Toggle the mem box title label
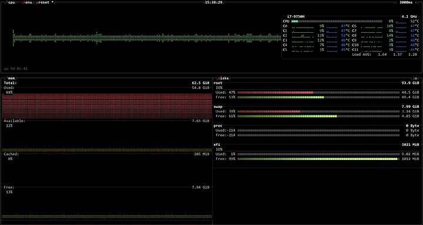Image resolution: width=423 pixels, height=225 pixels. click(x=10, y=78)
